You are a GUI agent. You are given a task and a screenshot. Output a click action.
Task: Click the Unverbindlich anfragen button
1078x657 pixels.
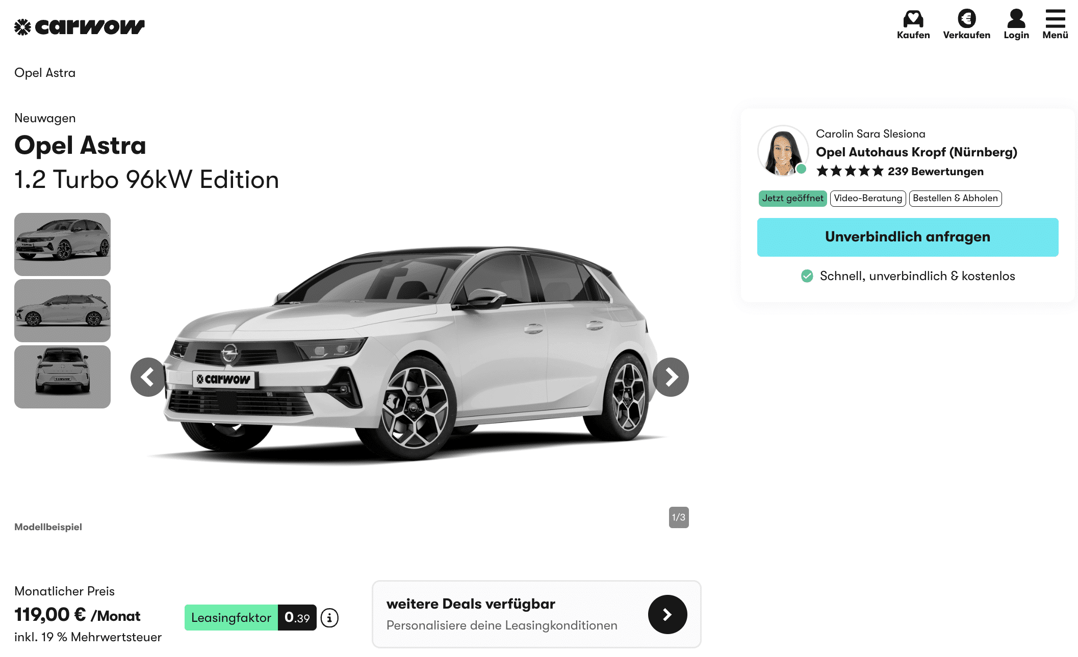[x=908, y=237]
